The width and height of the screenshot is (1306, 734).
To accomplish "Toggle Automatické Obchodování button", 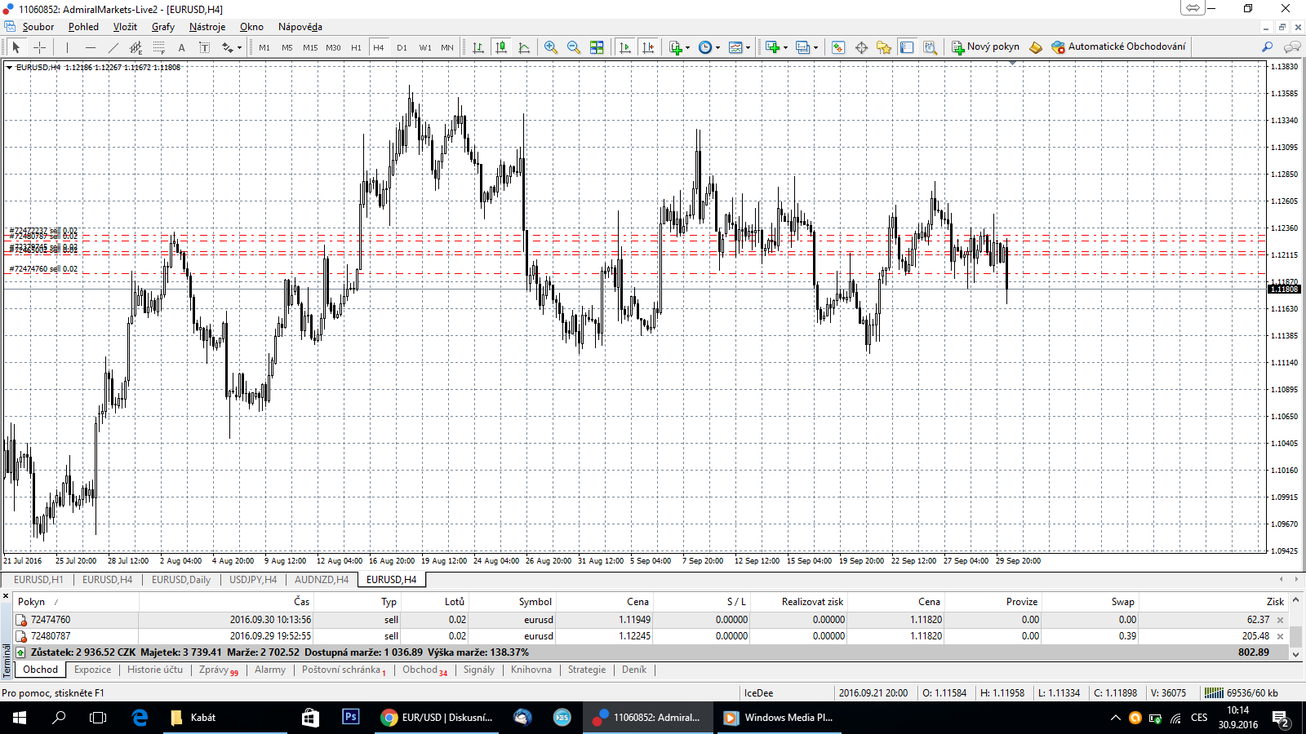I will [x=1118, y=47].
